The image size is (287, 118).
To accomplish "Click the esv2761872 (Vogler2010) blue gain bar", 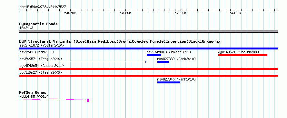I will 148,48.
